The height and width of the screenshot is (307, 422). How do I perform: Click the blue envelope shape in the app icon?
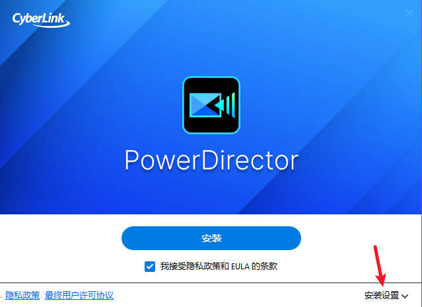(x=205, y=105)
